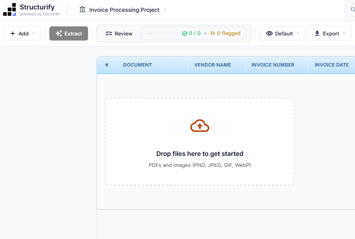The width and height of the screenshot is (355, 239).
Task: Click the flag icon beside 0 flagged
Action: tap(212, 33)
